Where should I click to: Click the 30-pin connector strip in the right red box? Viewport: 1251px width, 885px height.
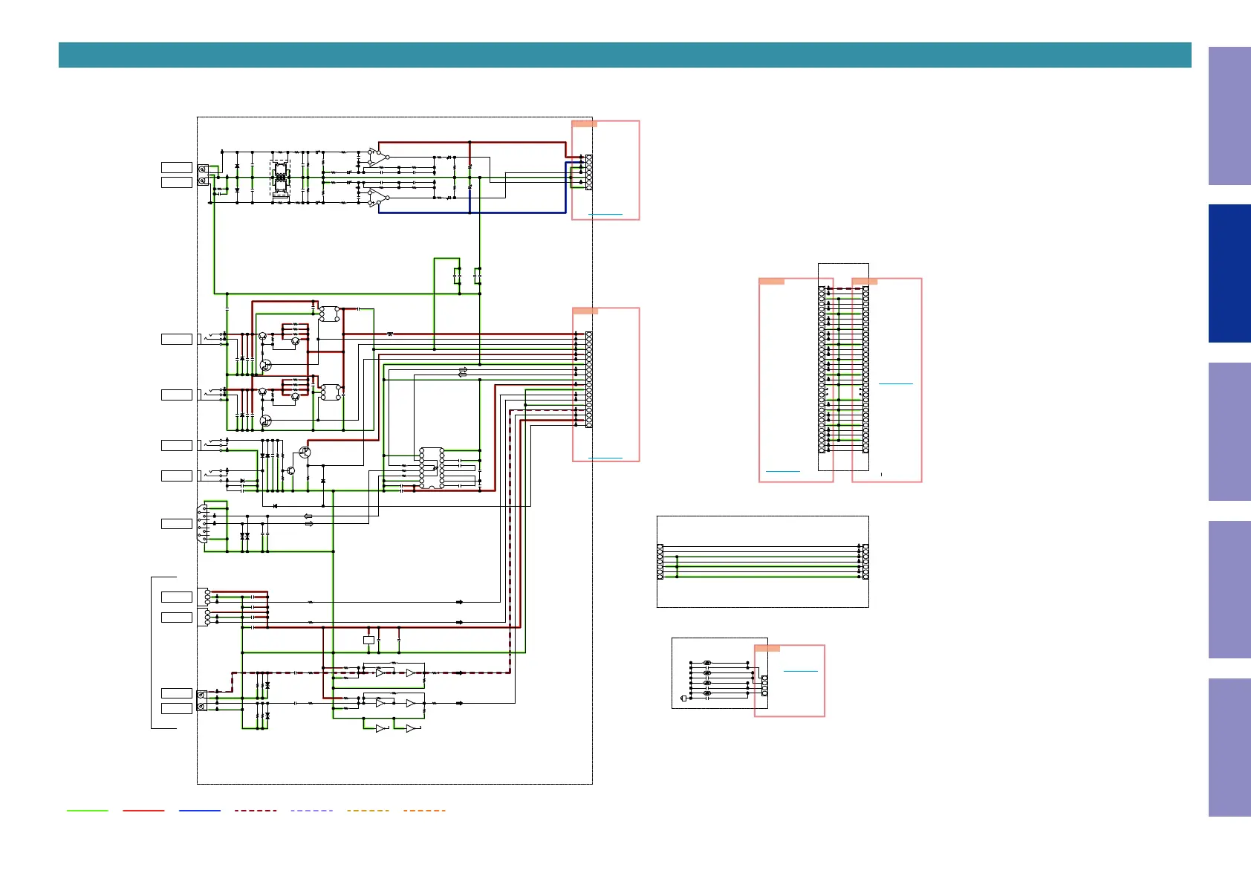[x=866, y=370]
